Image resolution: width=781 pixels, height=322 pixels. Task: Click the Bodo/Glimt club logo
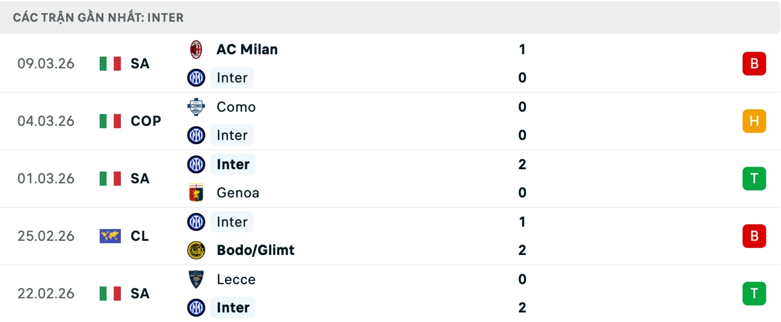pyautogui.click(x=196, y=250)
